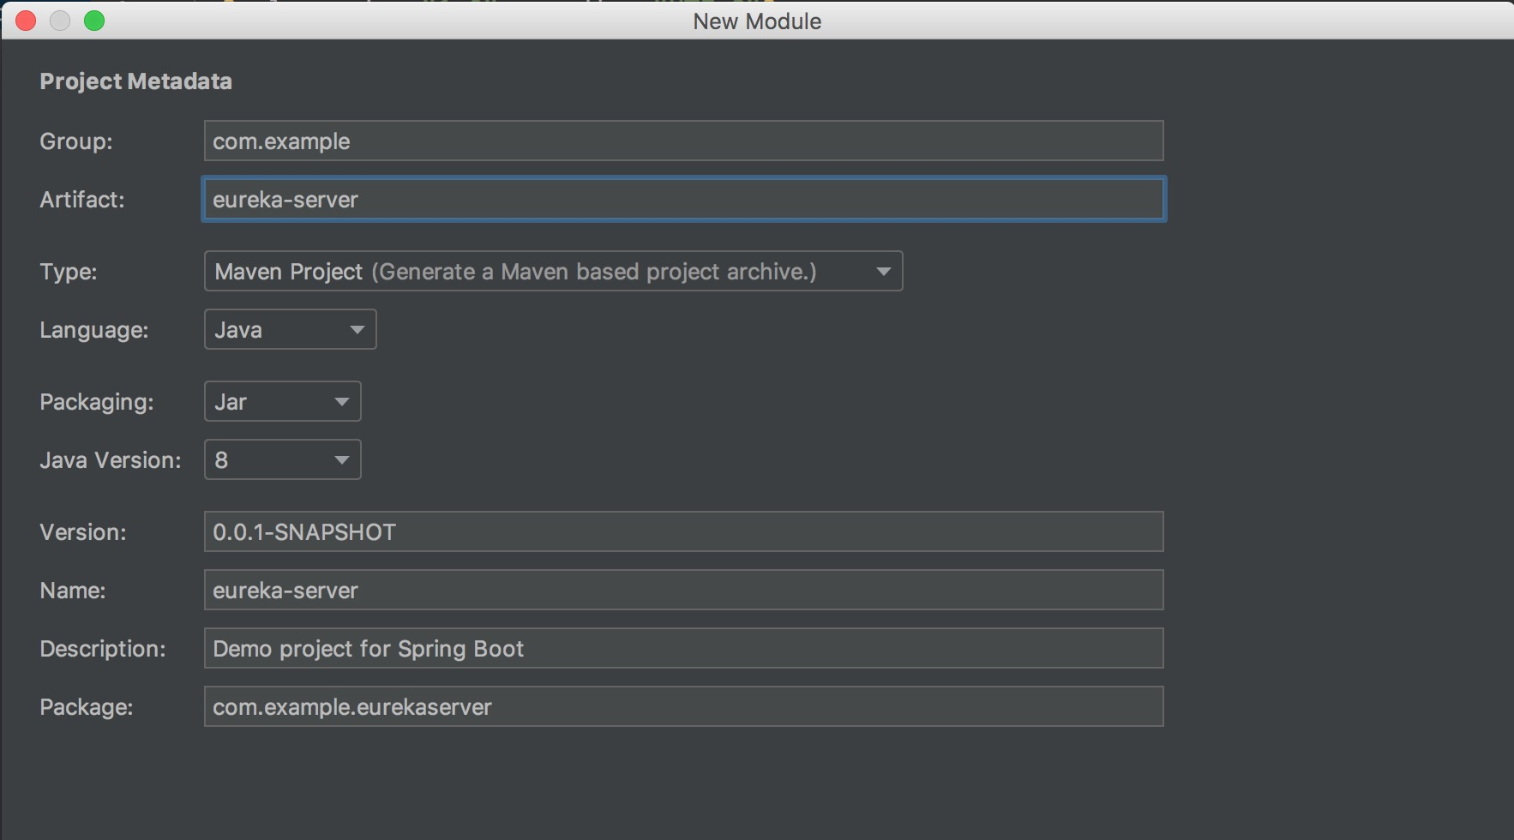This screenshot has width=1514, height=840.
Task: Click the Version field showing 0.0.1-SNAPSHOT
Action: tap(682, 532)
